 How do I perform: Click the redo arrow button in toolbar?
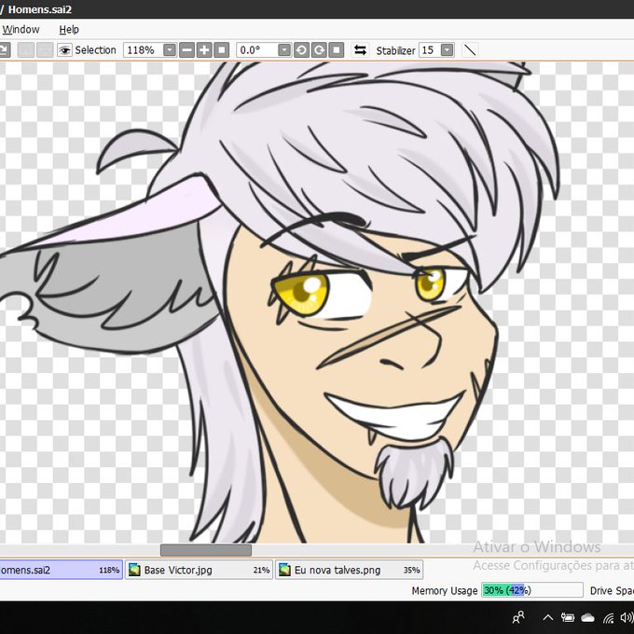tap(4, 50)
